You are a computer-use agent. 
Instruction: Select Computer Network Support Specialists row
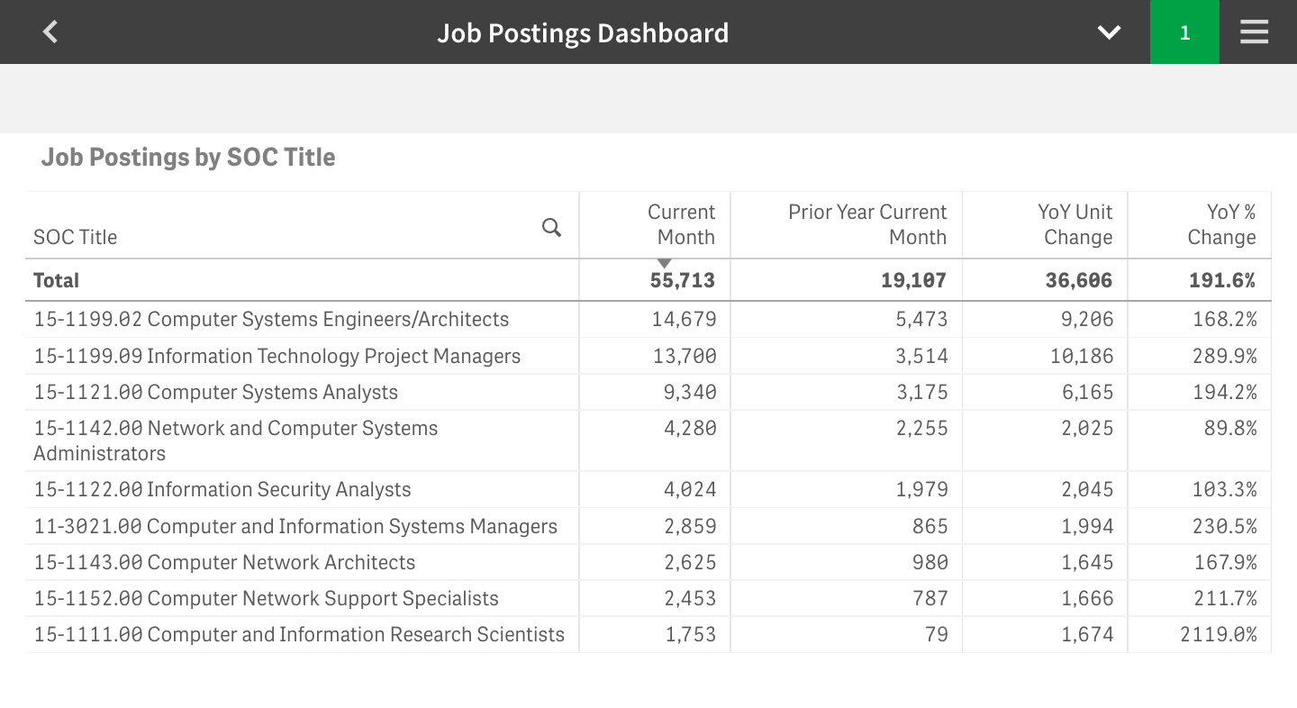pyautogui.click(x=267, y=598)
